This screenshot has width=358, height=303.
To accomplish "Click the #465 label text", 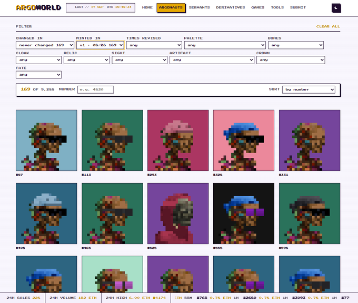I will [86, 248].
